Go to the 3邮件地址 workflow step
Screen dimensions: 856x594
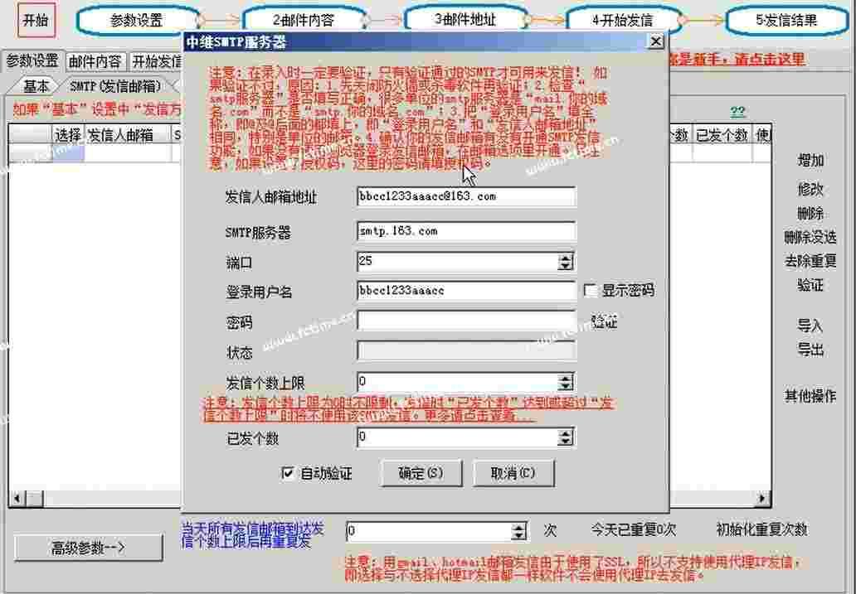pyautogui.click(x=465, y=20)
